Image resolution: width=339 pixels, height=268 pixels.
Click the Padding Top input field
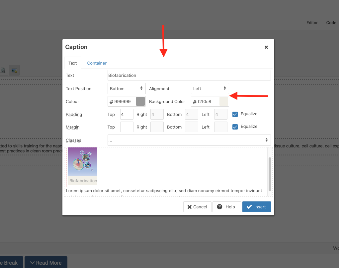pyautogui.click(x=127, y=114)
